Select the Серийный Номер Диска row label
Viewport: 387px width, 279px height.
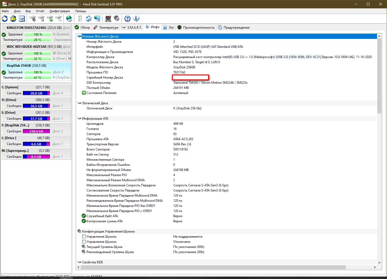coord(105,78)
